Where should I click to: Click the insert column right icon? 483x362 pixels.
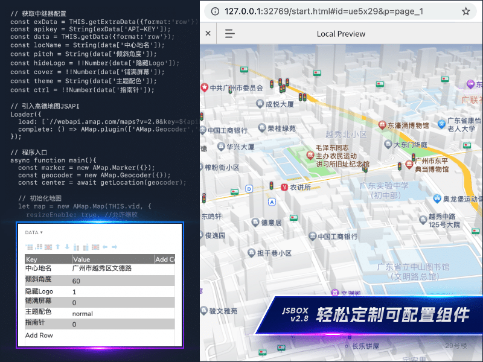[x=86, y=247]
